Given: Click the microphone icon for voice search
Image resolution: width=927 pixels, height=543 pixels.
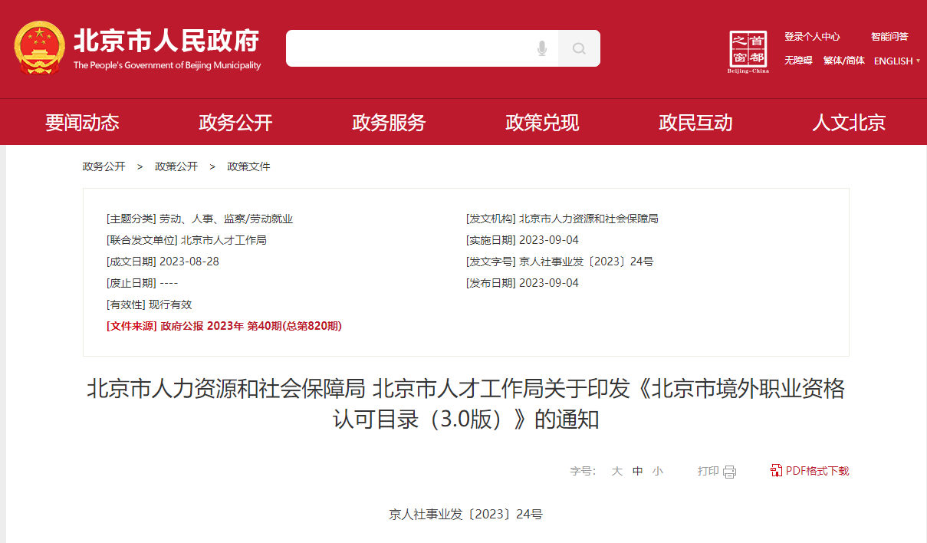Looking at the screenshot, I should point(543,48).
